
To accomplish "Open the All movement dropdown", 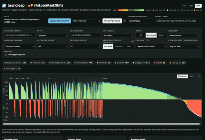I will pyautogui.click(x=184, y=36).
